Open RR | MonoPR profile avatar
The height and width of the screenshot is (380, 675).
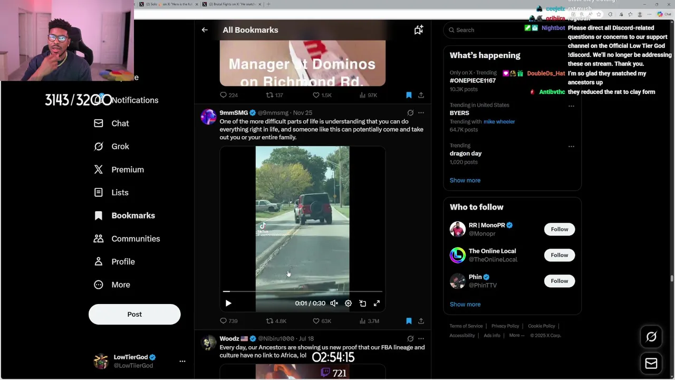458,229
